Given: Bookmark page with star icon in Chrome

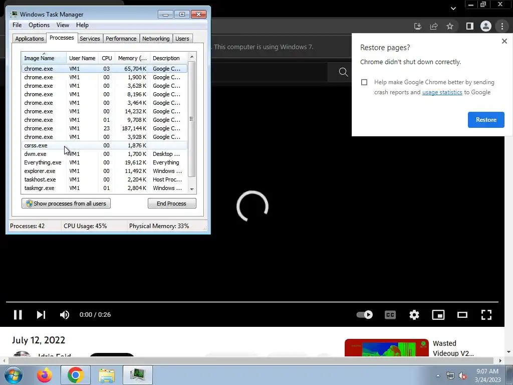Looking at the screenshot, I should click(450, 26).
